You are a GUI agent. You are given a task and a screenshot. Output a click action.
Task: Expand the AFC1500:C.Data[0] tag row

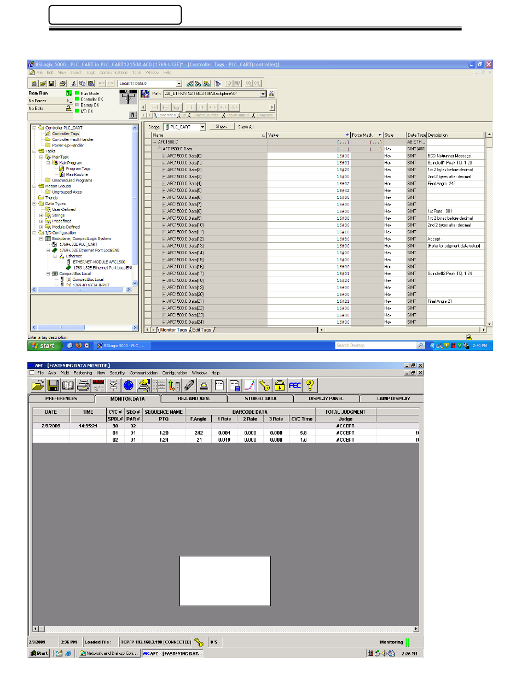coord(163,155)
